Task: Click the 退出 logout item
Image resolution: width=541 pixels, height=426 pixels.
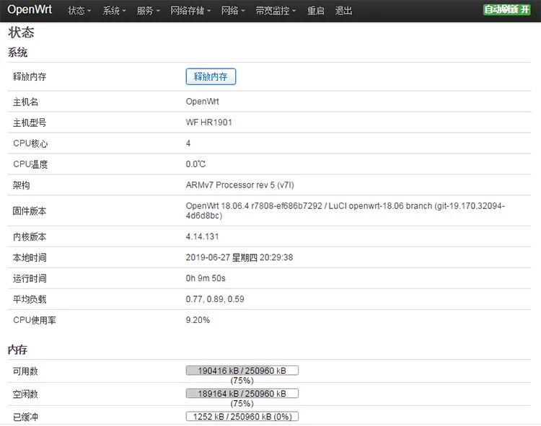Action: (x=343, y=11)
